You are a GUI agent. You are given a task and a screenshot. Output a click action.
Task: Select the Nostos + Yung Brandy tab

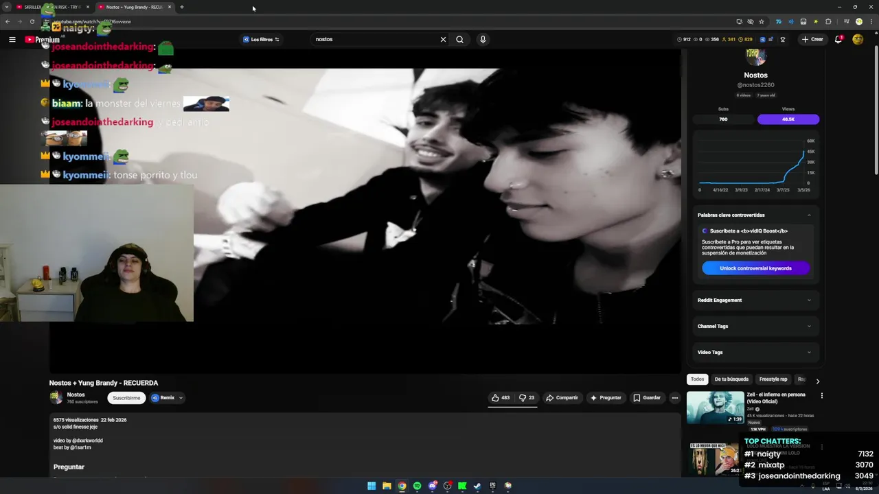tap(134, 7)
